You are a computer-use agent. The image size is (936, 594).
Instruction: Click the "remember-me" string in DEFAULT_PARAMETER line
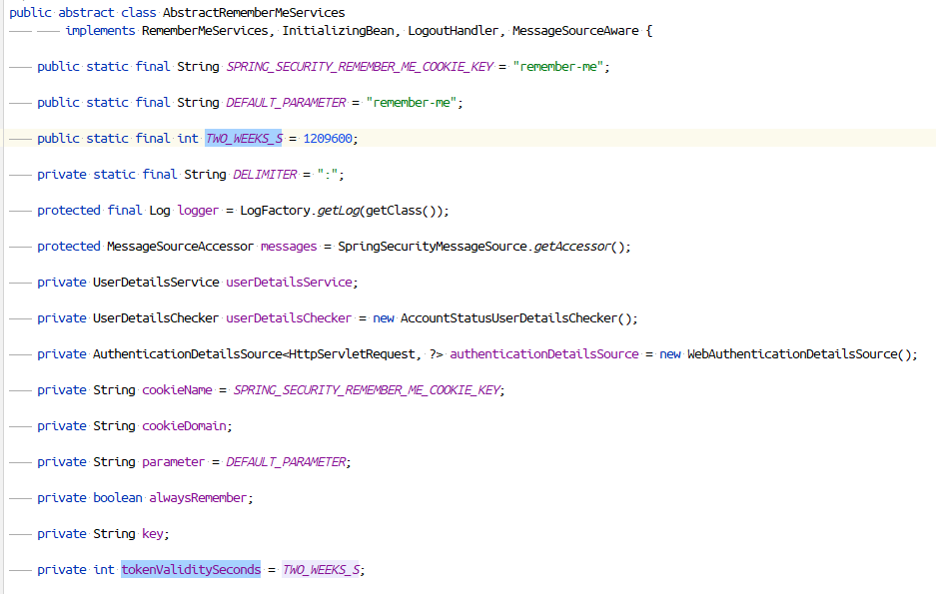[x=412, y=103]
